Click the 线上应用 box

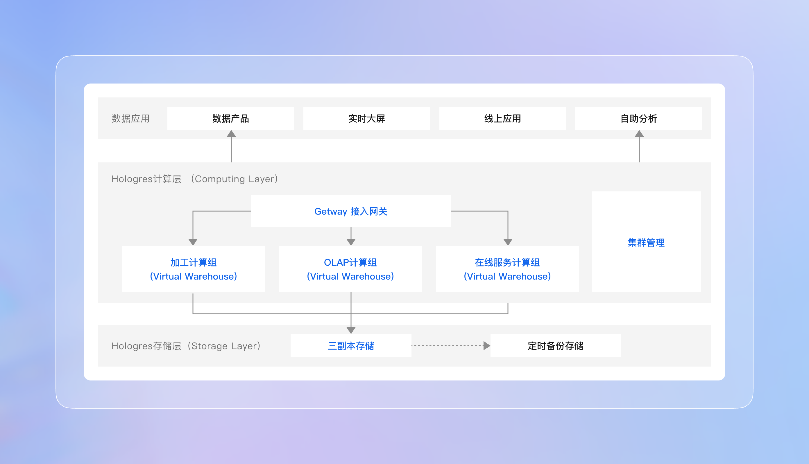coord(502,118)
